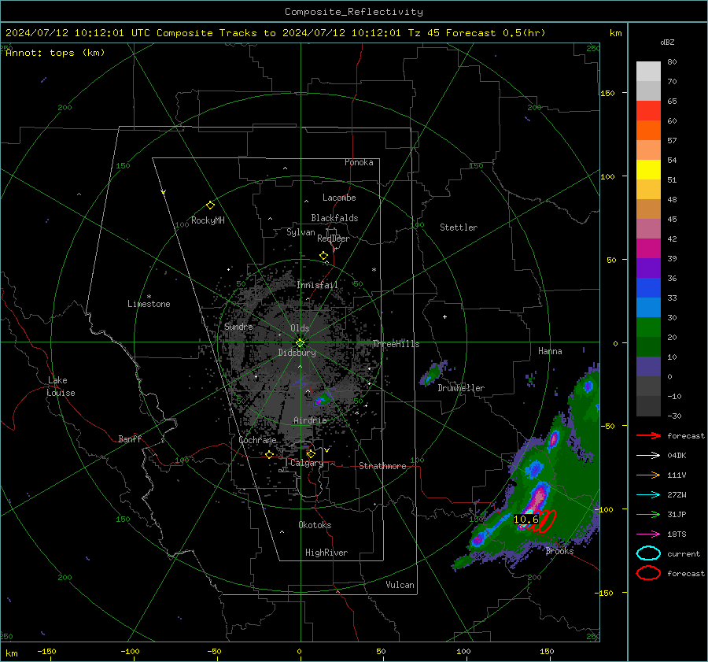
Task: Click the Lacombe city label
Action: [339, 198]
